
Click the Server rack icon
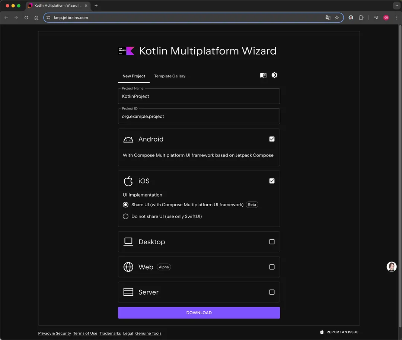[128, 292]
